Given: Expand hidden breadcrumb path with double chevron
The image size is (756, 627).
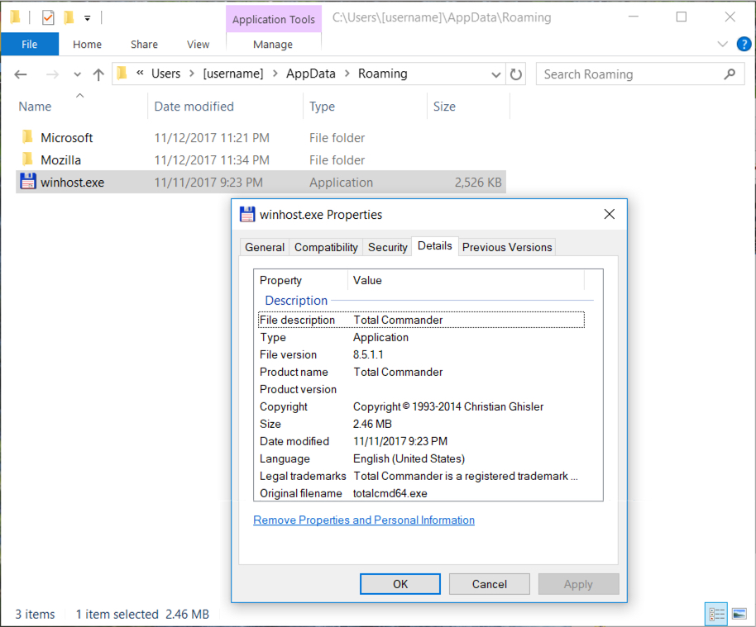Looking at the screenshot, I should [140, 73].
